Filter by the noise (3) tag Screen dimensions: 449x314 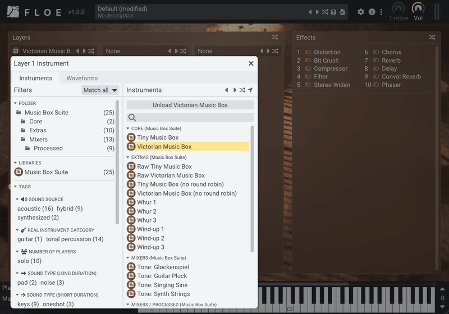(x=52, y=283)
